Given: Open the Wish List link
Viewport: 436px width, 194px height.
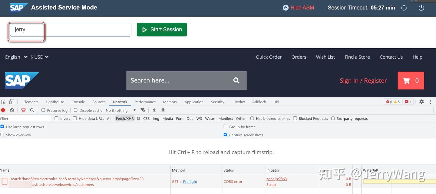Looking at the screenshot, I should (325, 57).
